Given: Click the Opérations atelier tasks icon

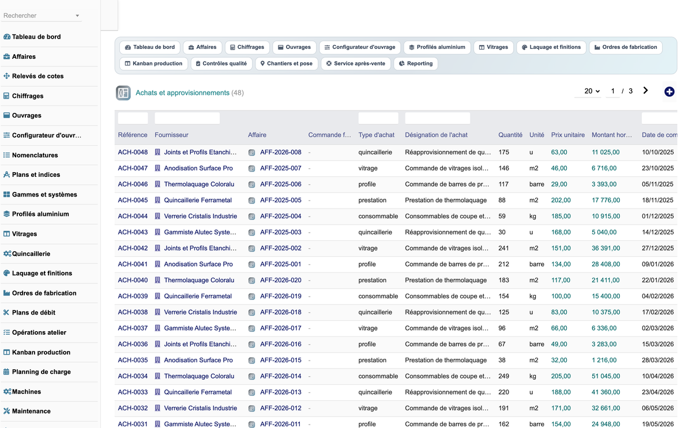Looking at the screenshot, I should (7, 332).
